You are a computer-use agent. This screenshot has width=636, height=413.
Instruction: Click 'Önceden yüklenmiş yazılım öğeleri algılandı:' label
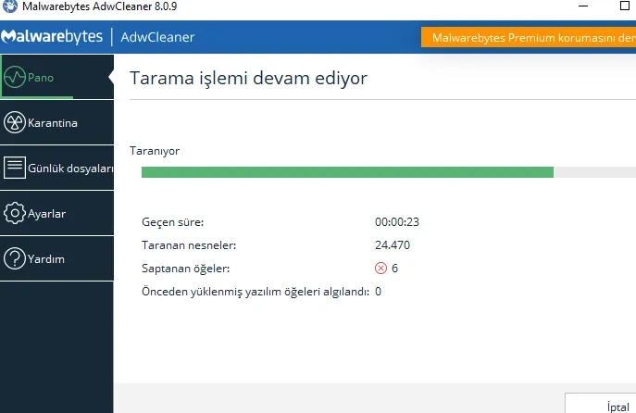tap(256, 292)
